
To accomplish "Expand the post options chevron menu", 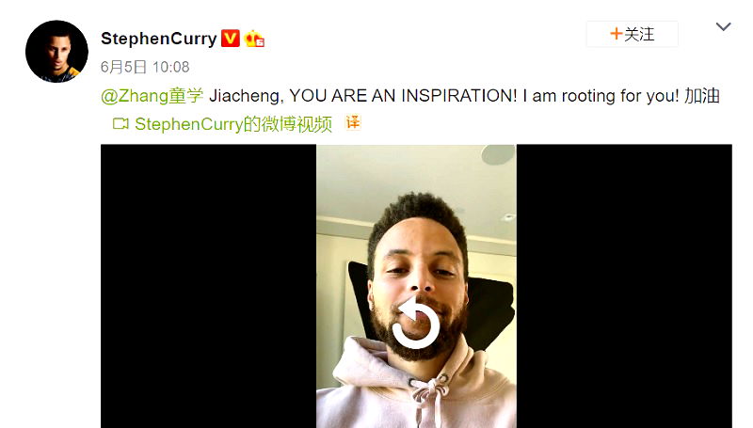I will (723, 26).
